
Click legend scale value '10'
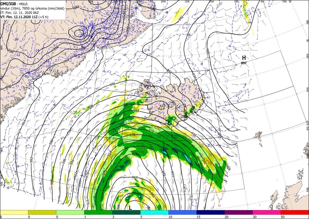pyautogui.click(x=170, y=217)
